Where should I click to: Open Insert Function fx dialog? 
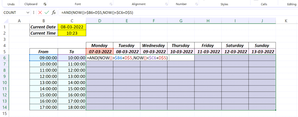click(54, 13)
